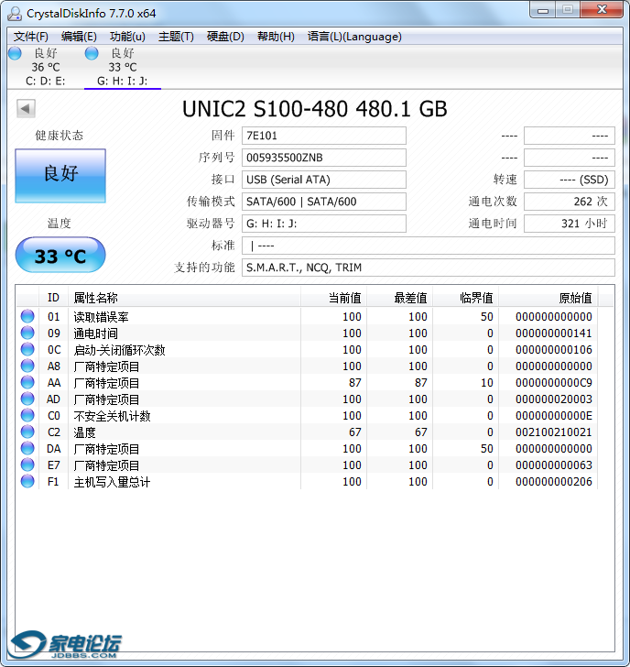The image size is (630, 667).
Task: Click the 最差值 column header
Action: click(x=400, y=298)
